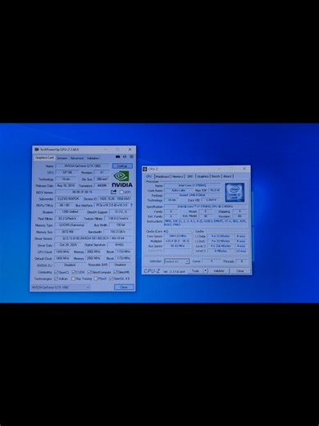Click the GPU-Z refresh icon
This screenshot has width=319, height=426.
point(125,156)
